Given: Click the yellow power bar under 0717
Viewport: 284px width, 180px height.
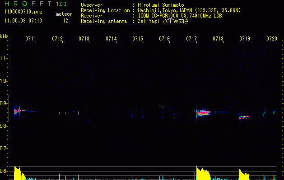Looking at the screenshot, I should coord(203,173).
